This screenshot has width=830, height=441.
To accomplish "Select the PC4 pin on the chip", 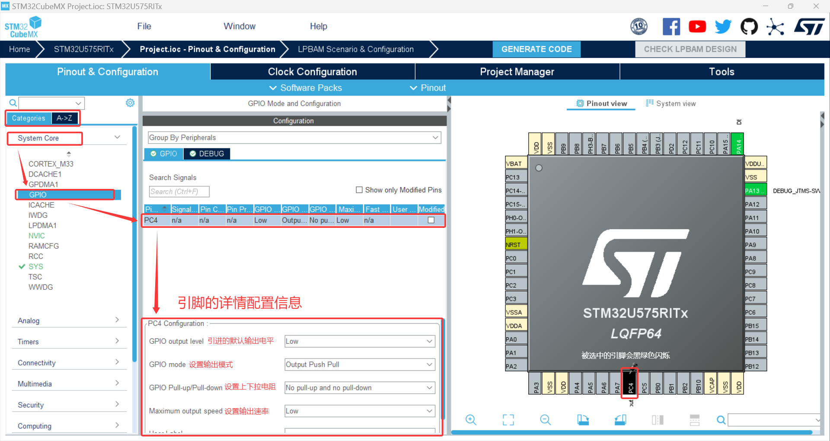I will 630,383.
